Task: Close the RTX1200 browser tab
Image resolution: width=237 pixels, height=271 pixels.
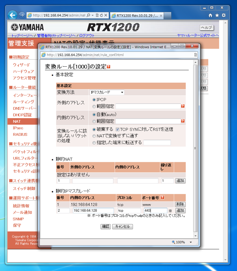Action: (x=161, y=15)
